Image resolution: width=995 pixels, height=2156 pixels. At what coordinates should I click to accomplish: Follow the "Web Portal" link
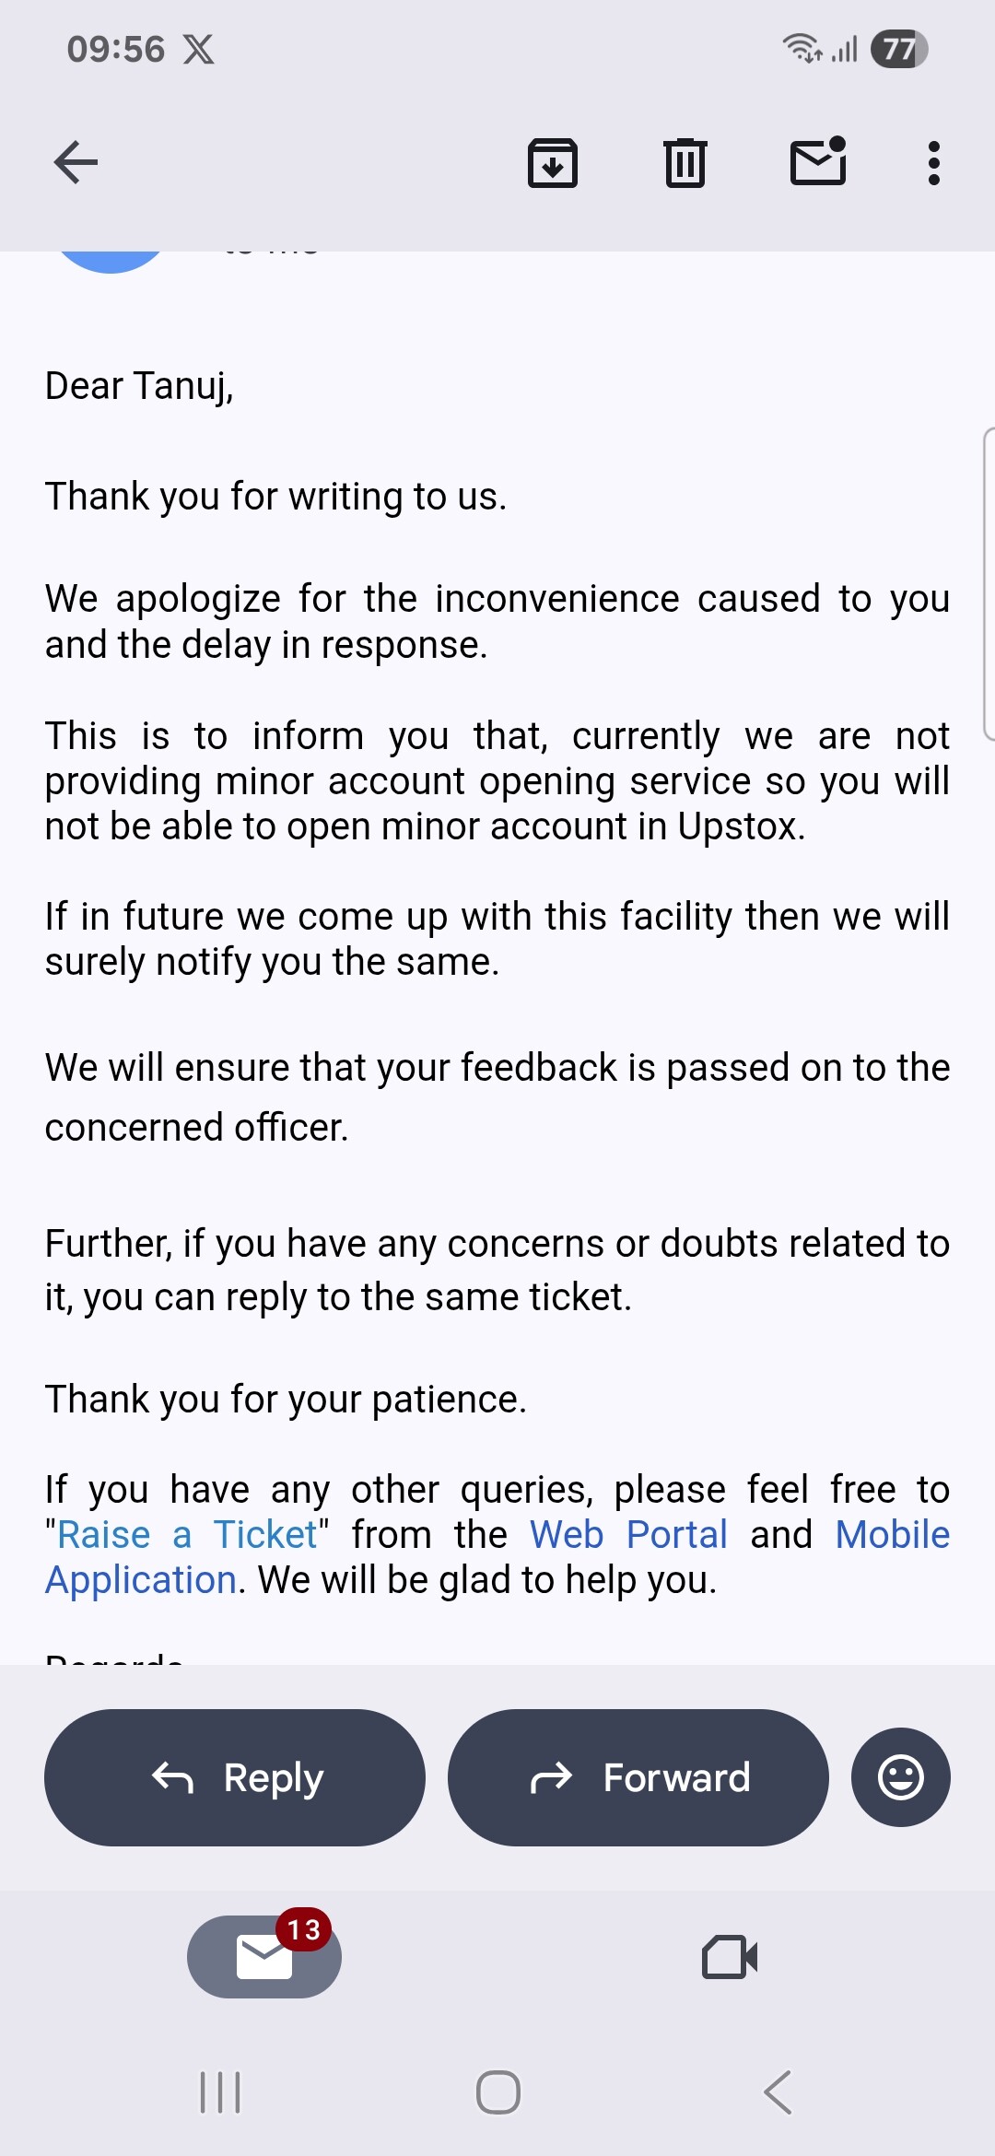click(x=628, y=1535)
